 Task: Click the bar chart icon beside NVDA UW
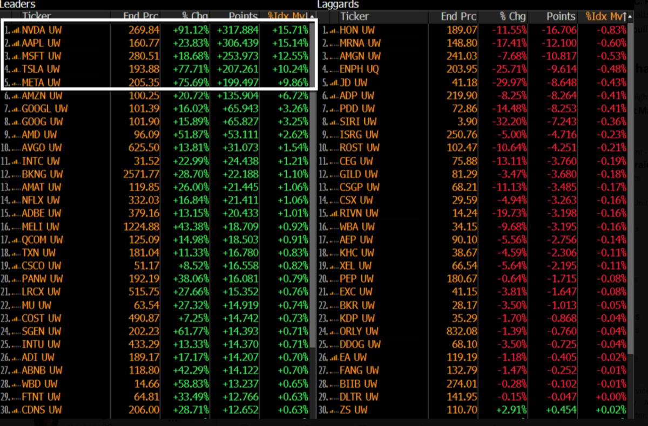click(x=16, y=30)
